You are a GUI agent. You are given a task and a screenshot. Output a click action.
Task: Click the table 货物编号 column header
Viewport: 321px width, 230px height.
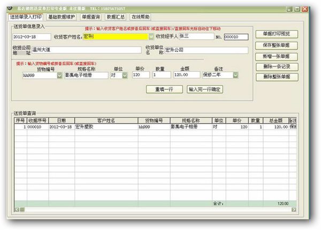[154, 121]
